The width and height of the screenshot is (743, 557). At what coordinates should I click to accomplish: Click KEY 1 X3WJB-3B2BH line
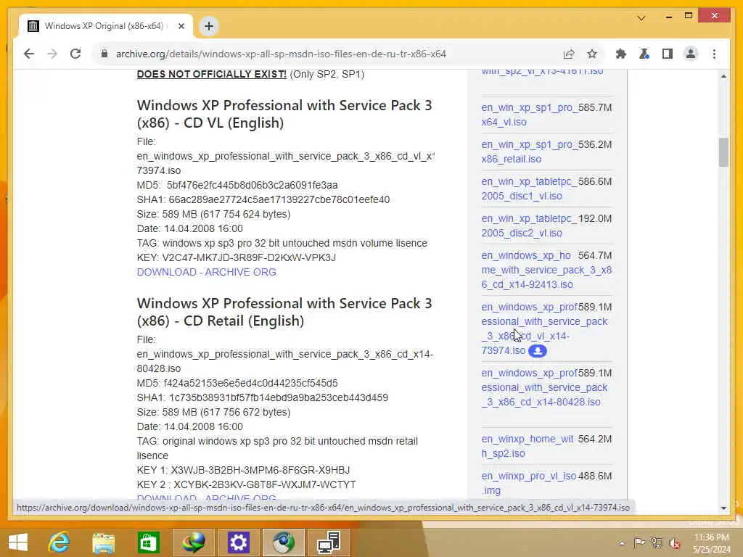[243, 470]
